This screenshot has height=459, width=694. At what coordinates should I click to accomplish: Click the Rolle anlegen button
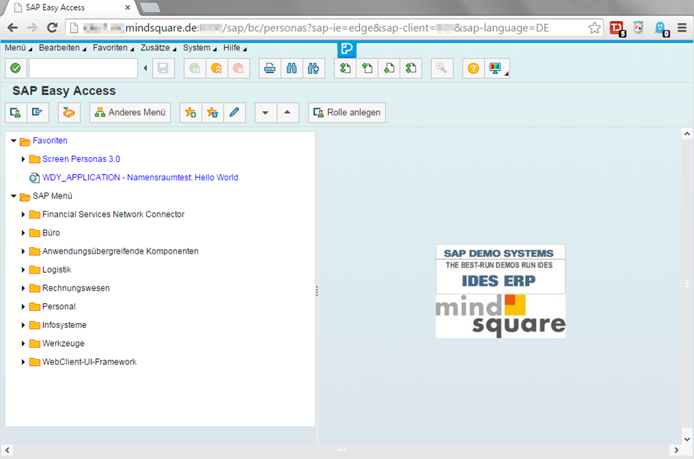pos(347,112)
